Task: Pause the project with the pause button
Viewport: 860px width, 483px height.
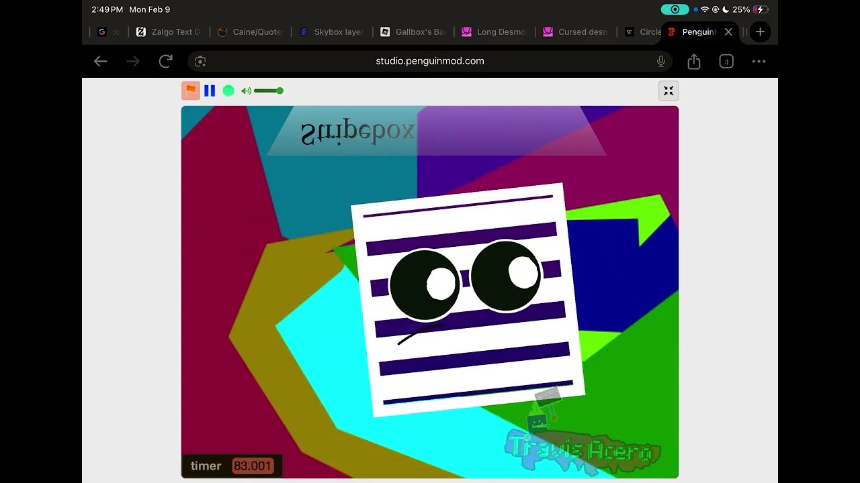Action: tap(210, 91)
